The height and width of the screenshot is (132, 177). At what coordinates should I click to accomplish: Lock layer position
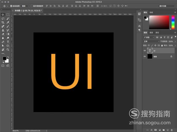click(x=155, y=45)
